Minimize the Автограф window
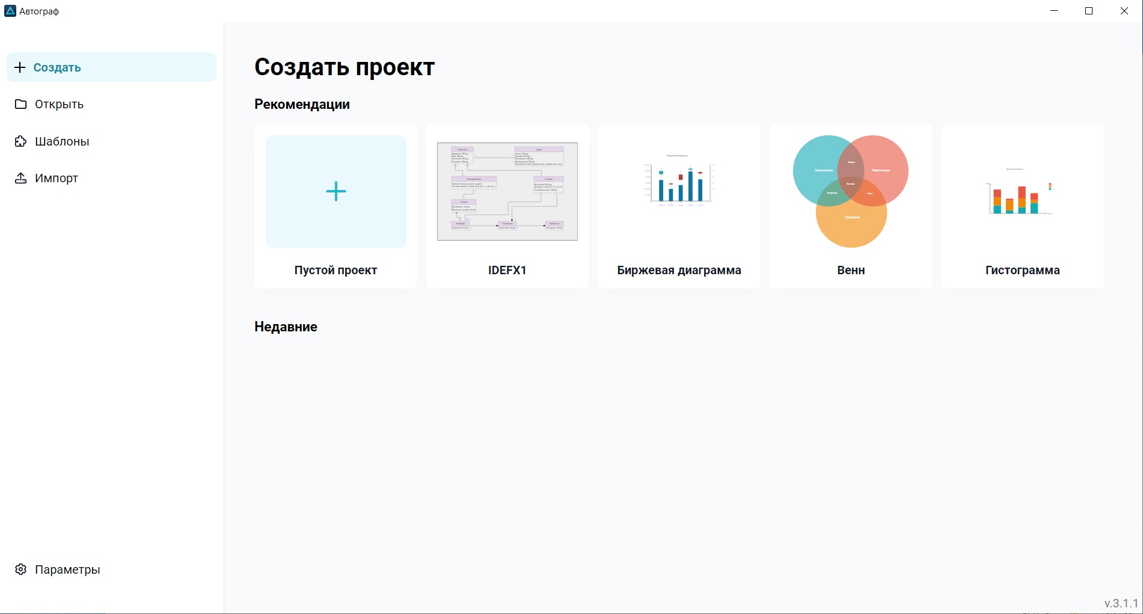This screenshot has width=1143, height=614. 1053,11
